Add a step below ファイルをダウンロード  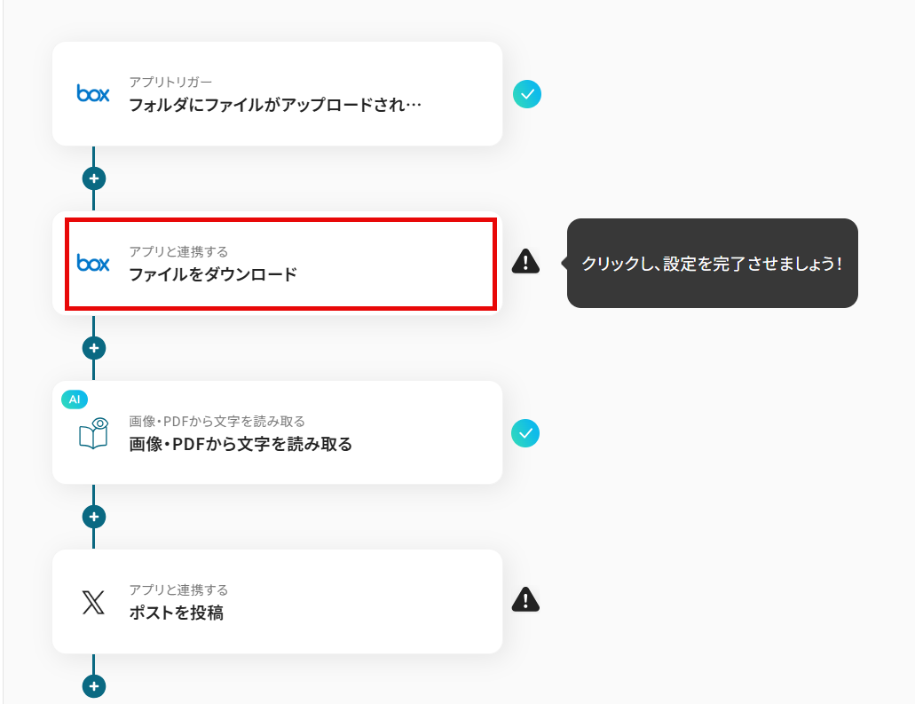tap(94, 349)
